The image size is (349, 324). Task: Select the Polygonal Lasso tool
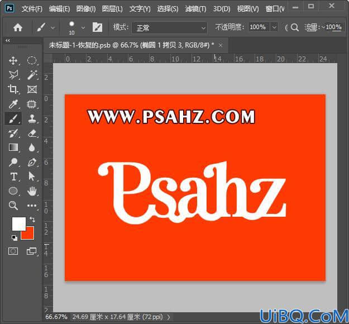point(13,75)
